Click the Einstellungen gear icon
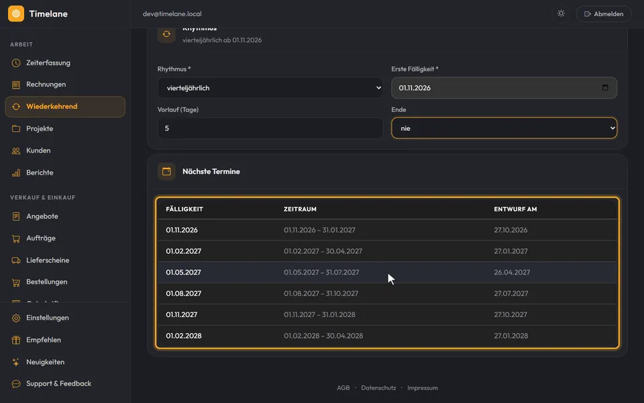Viewport: 644px width, 403px height. coord(16,318)
